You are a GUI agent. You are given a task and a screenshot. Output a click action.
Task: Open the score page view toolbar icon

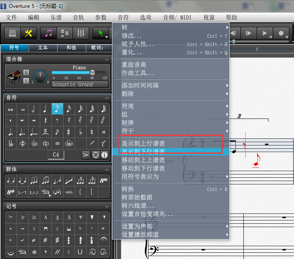coord(12,33)
